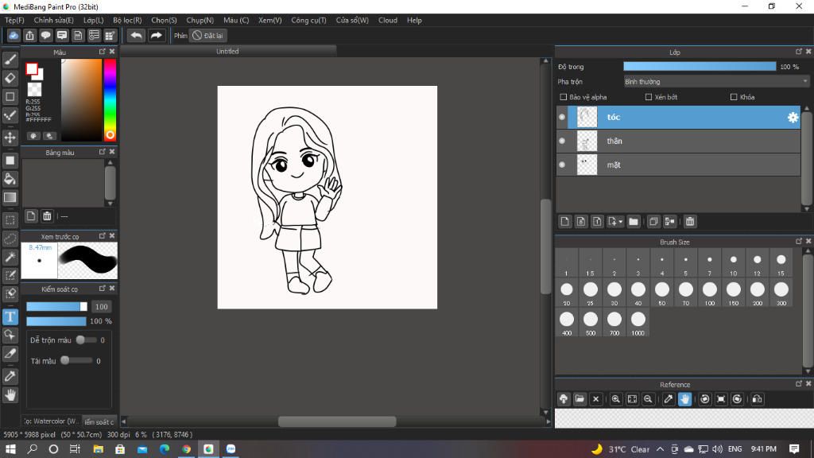Open the Pha trộn blend mode dropdown

(715, 81)
